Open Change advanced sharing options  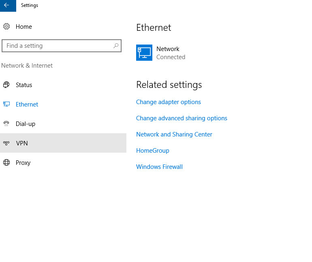tap(182, 118)
